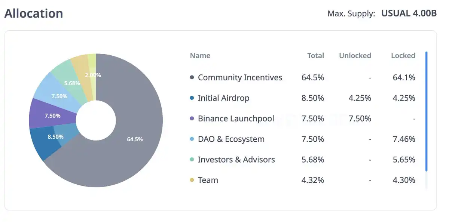
Task: Click the white center of the donut chart
Action: [96, 121]
